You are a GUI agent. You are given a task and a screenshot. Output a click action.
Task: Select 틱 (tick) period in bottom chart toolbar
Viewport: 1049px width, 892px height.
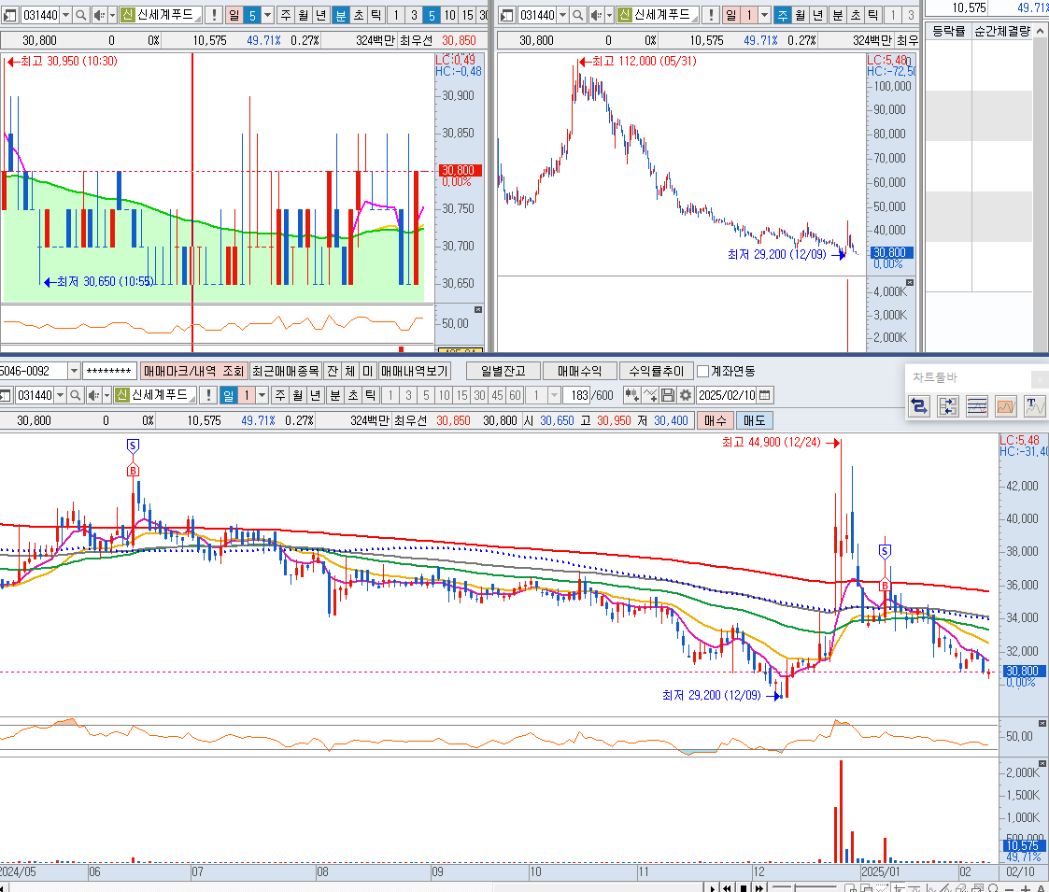pos(371,395)
